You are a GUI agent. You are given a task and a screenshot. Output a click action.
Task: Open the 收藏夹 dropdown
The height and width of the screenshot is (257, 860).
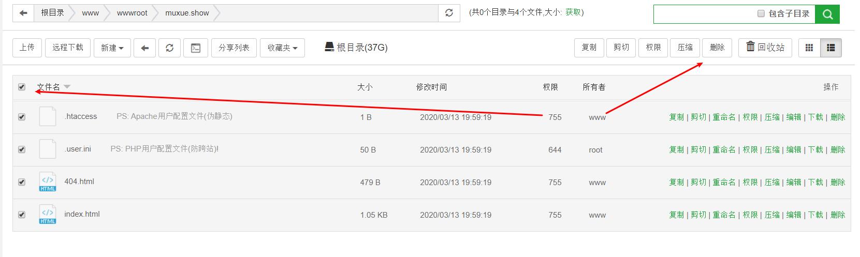282,48
